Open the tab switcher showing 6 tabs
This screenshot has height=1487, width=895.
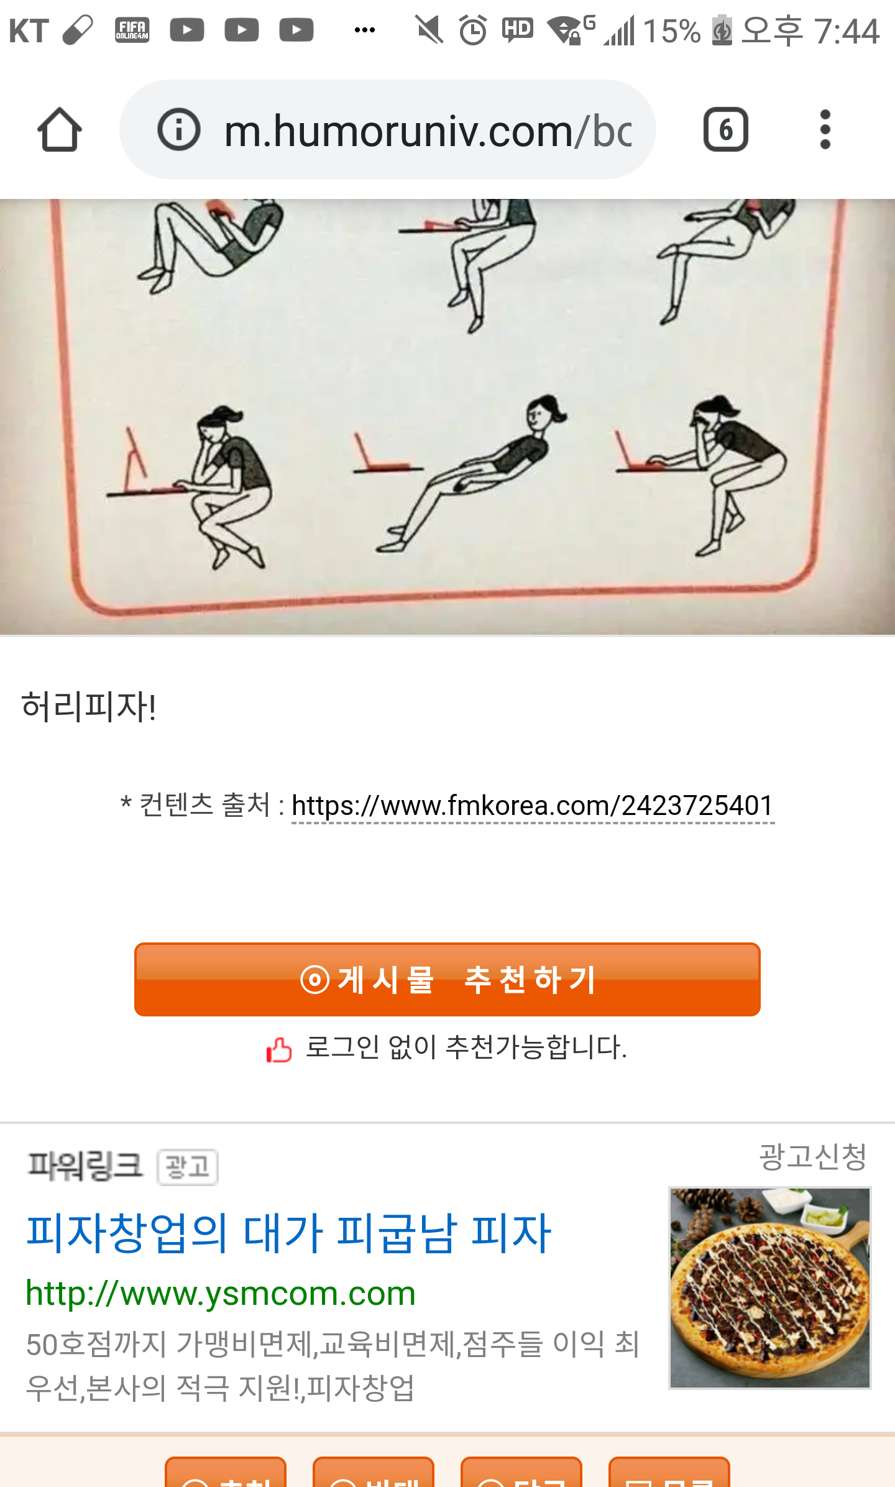coord(725,129)
